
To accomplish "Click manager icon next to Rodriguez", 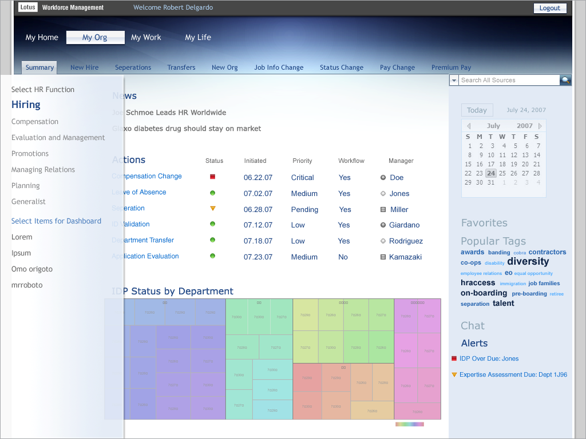I will tap(383, 241).
